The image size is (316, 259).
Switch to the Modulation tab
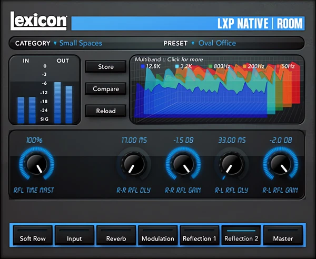[158, 235]
